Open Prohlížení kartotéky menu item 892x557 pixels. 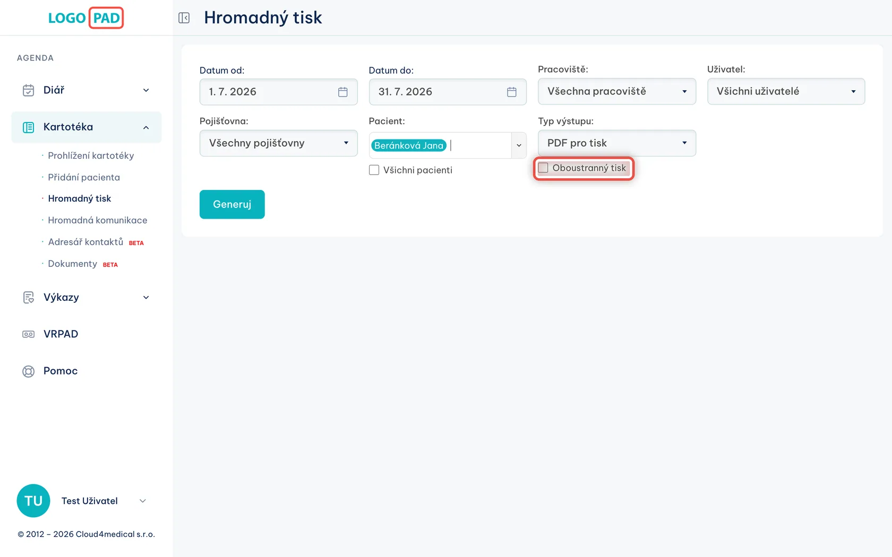click(x=91, y=155)
